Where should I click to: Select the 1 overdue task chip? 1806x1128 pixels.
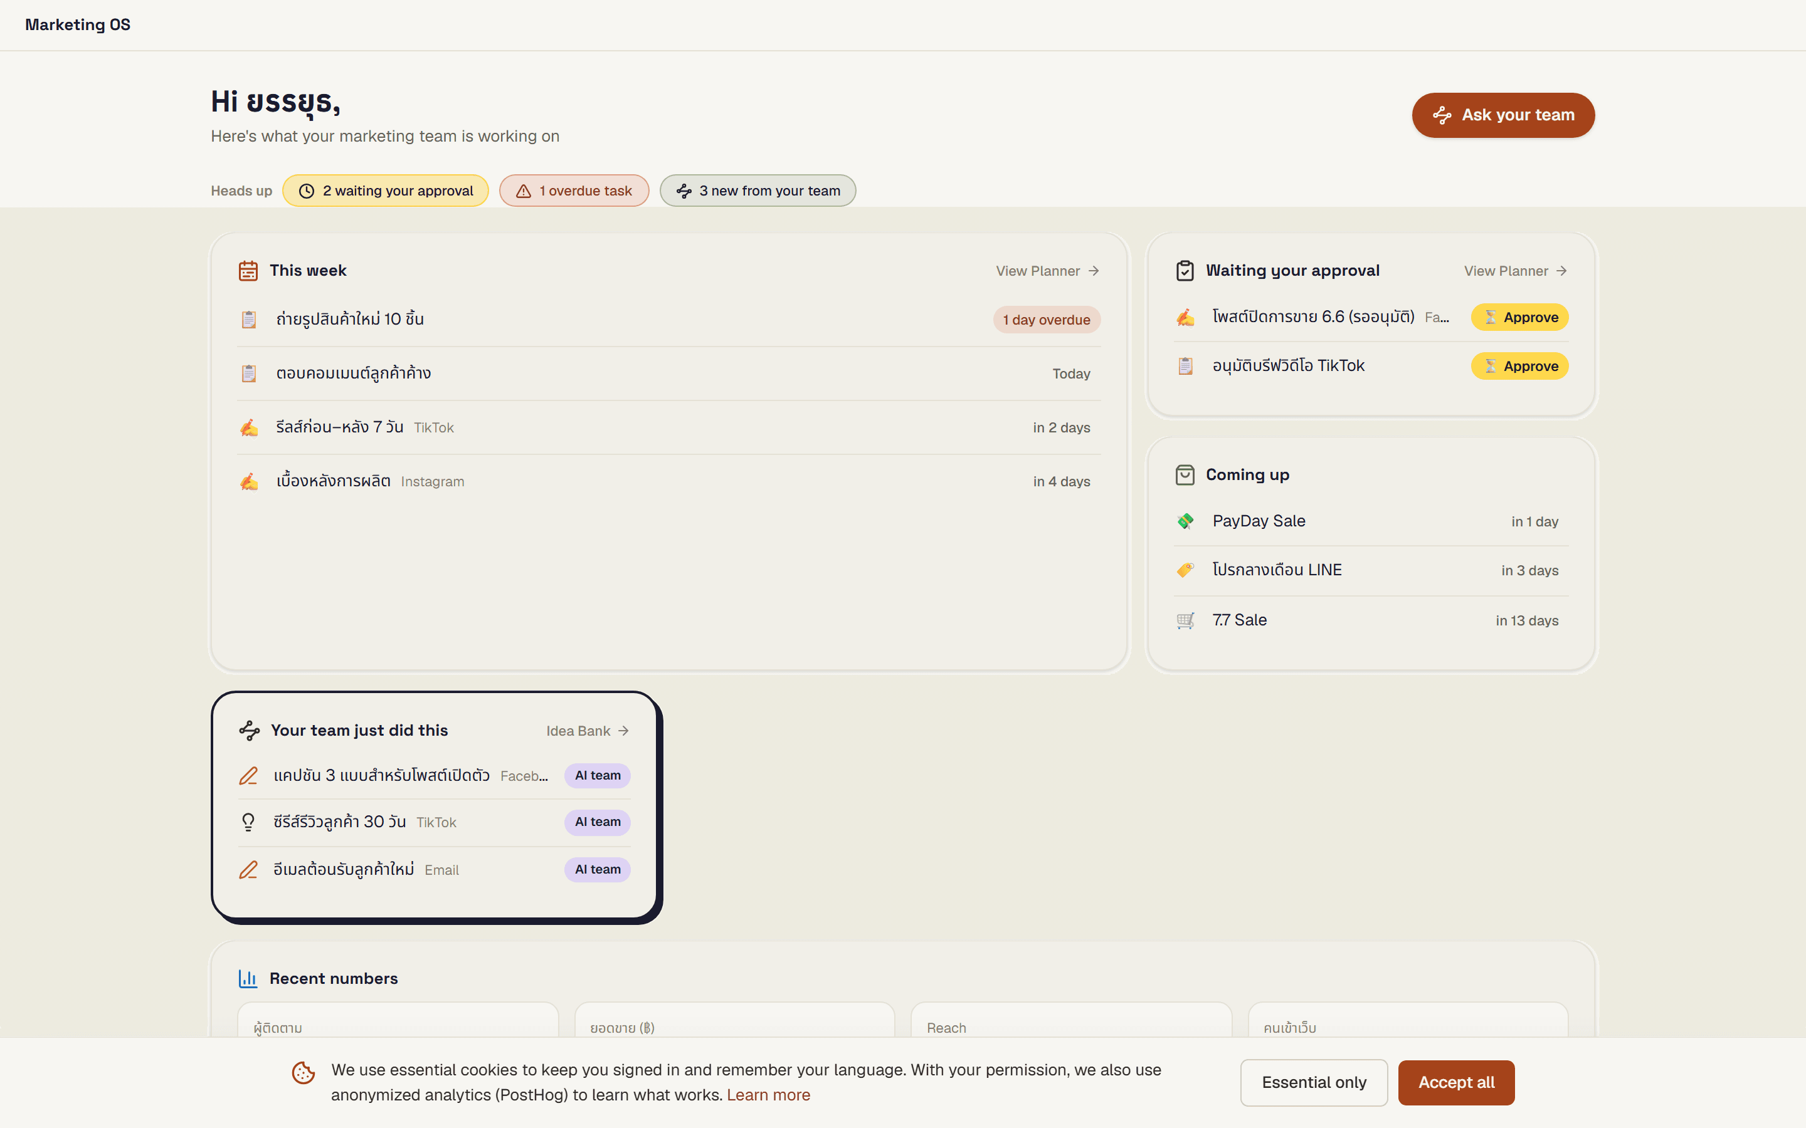574,191
